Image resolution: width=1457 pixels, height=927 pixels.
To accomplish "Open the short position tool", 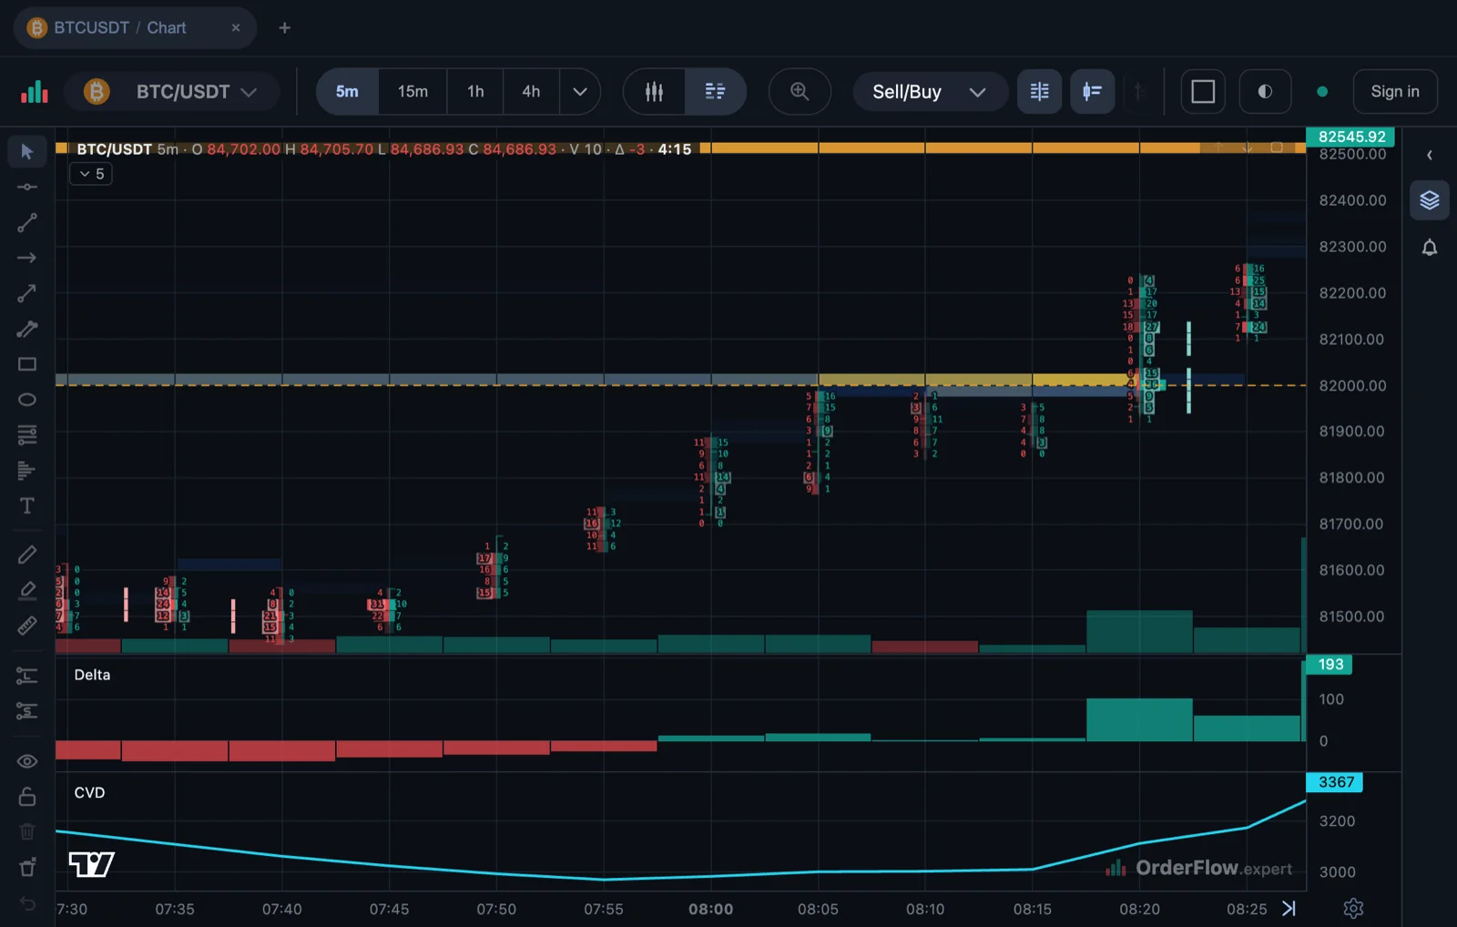I will click(x=27, y=711).
